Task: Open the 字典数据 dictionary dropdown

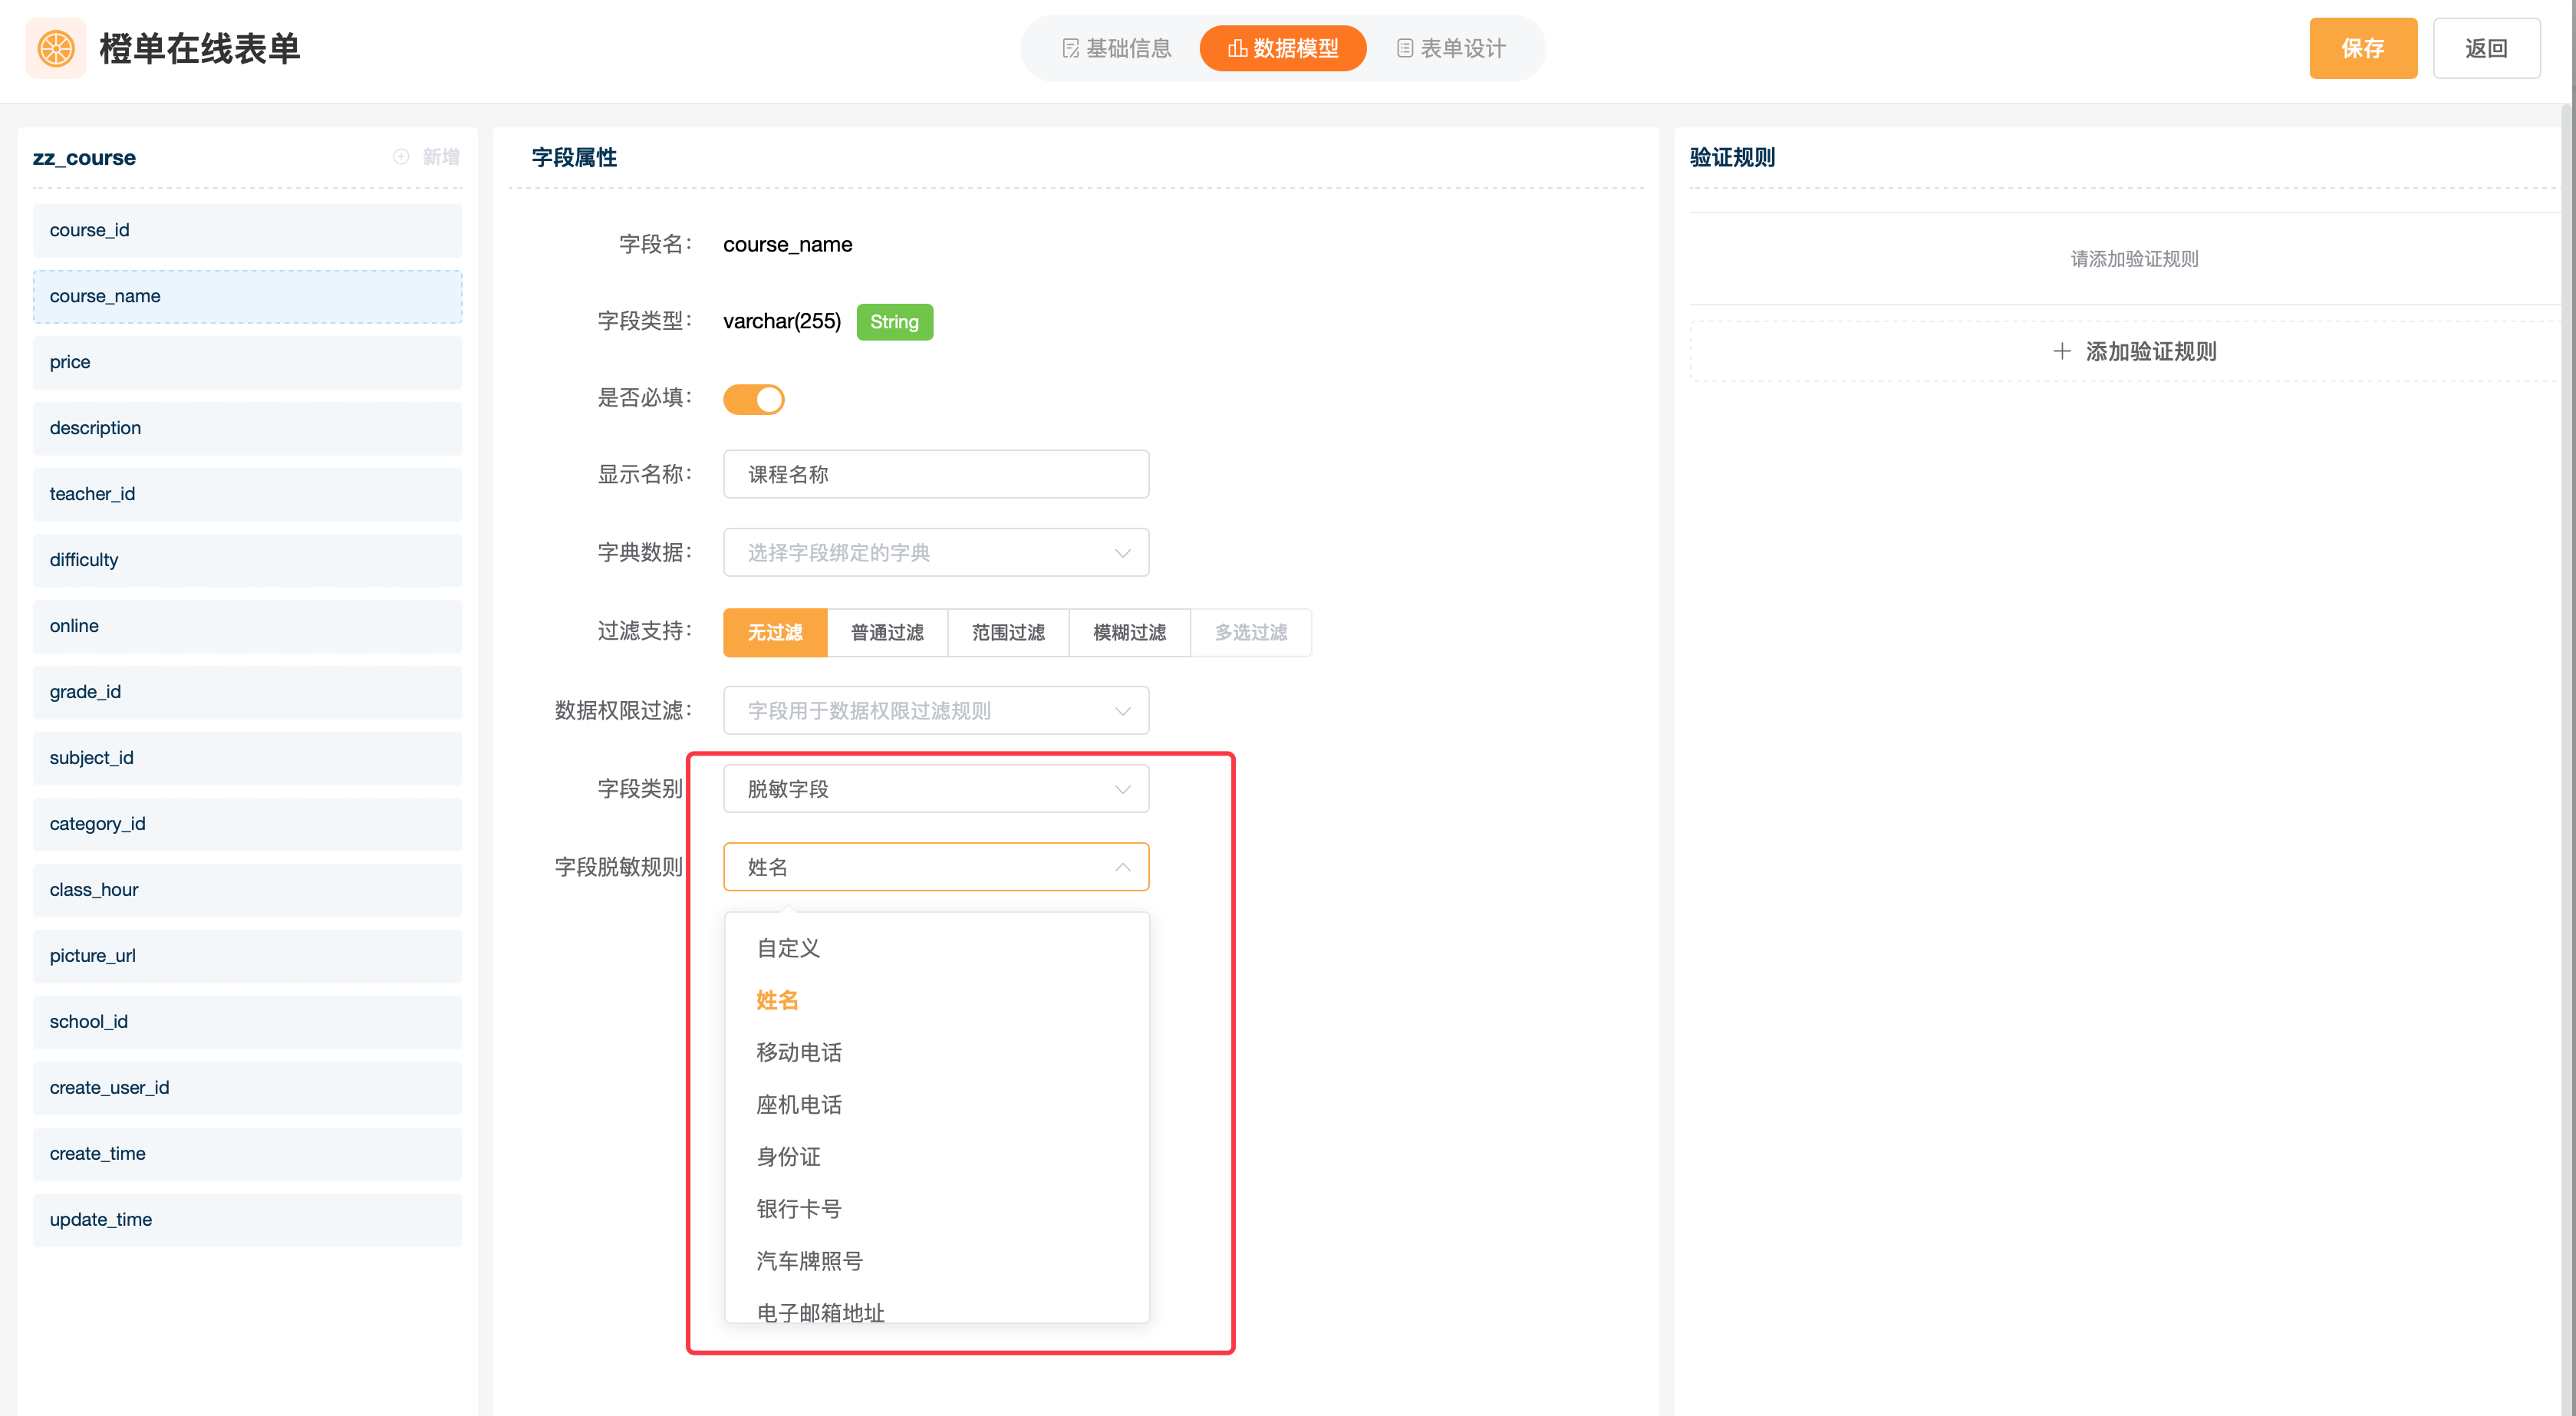Action: 936,553
